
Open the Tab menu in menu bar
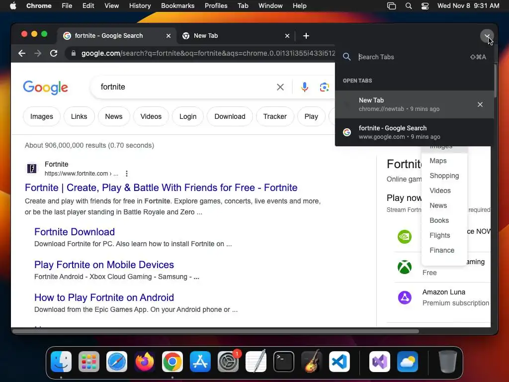[243, 6]
